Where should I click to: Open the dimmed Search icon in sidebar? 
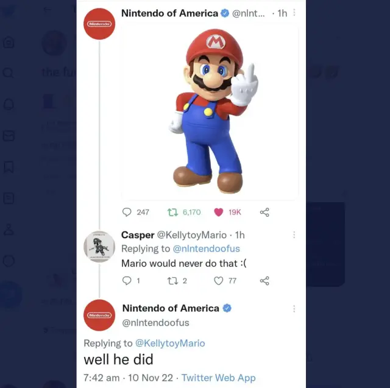[9, 72]
